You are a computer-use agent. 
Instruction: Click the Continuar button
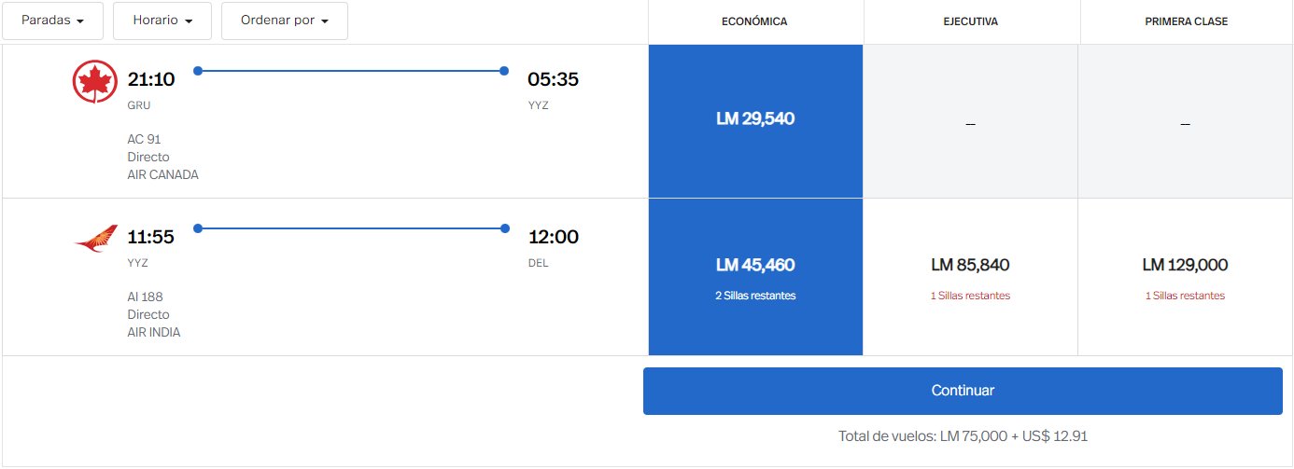tap(963, 391)
